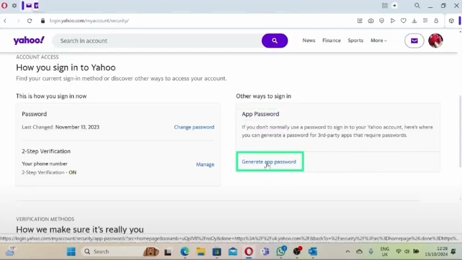Open Easy Setup lines icon
The image size is (462, 260).
(425, 20)
